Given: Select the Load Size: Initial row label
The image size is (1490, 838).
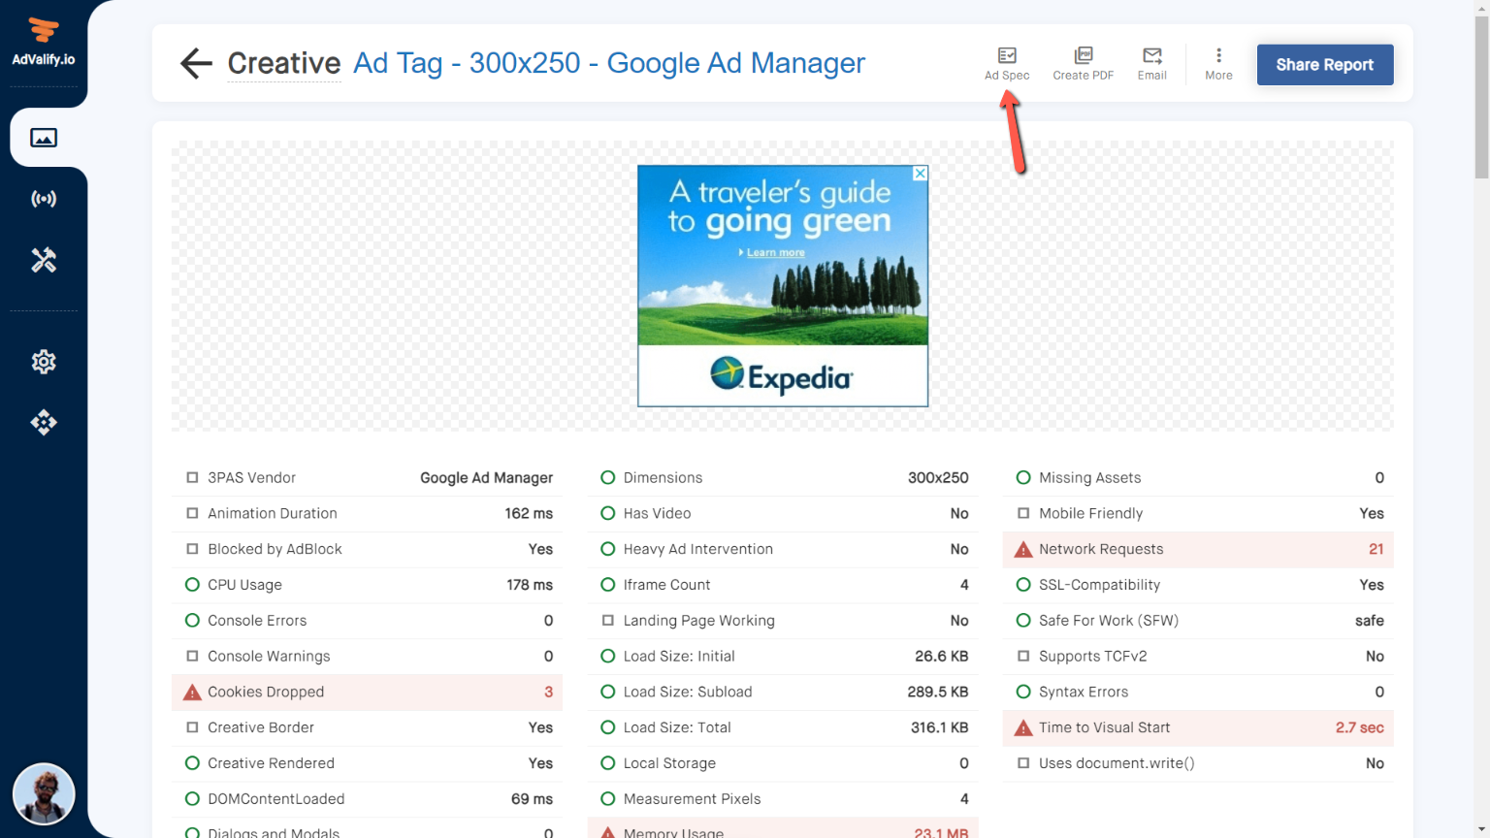Looking at the screenshot, I should (679, 657).
